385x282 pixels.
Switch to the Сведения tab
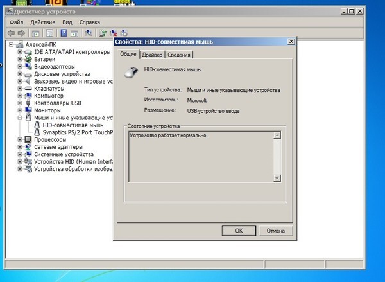pyautogui.click(x=179, y=55)
